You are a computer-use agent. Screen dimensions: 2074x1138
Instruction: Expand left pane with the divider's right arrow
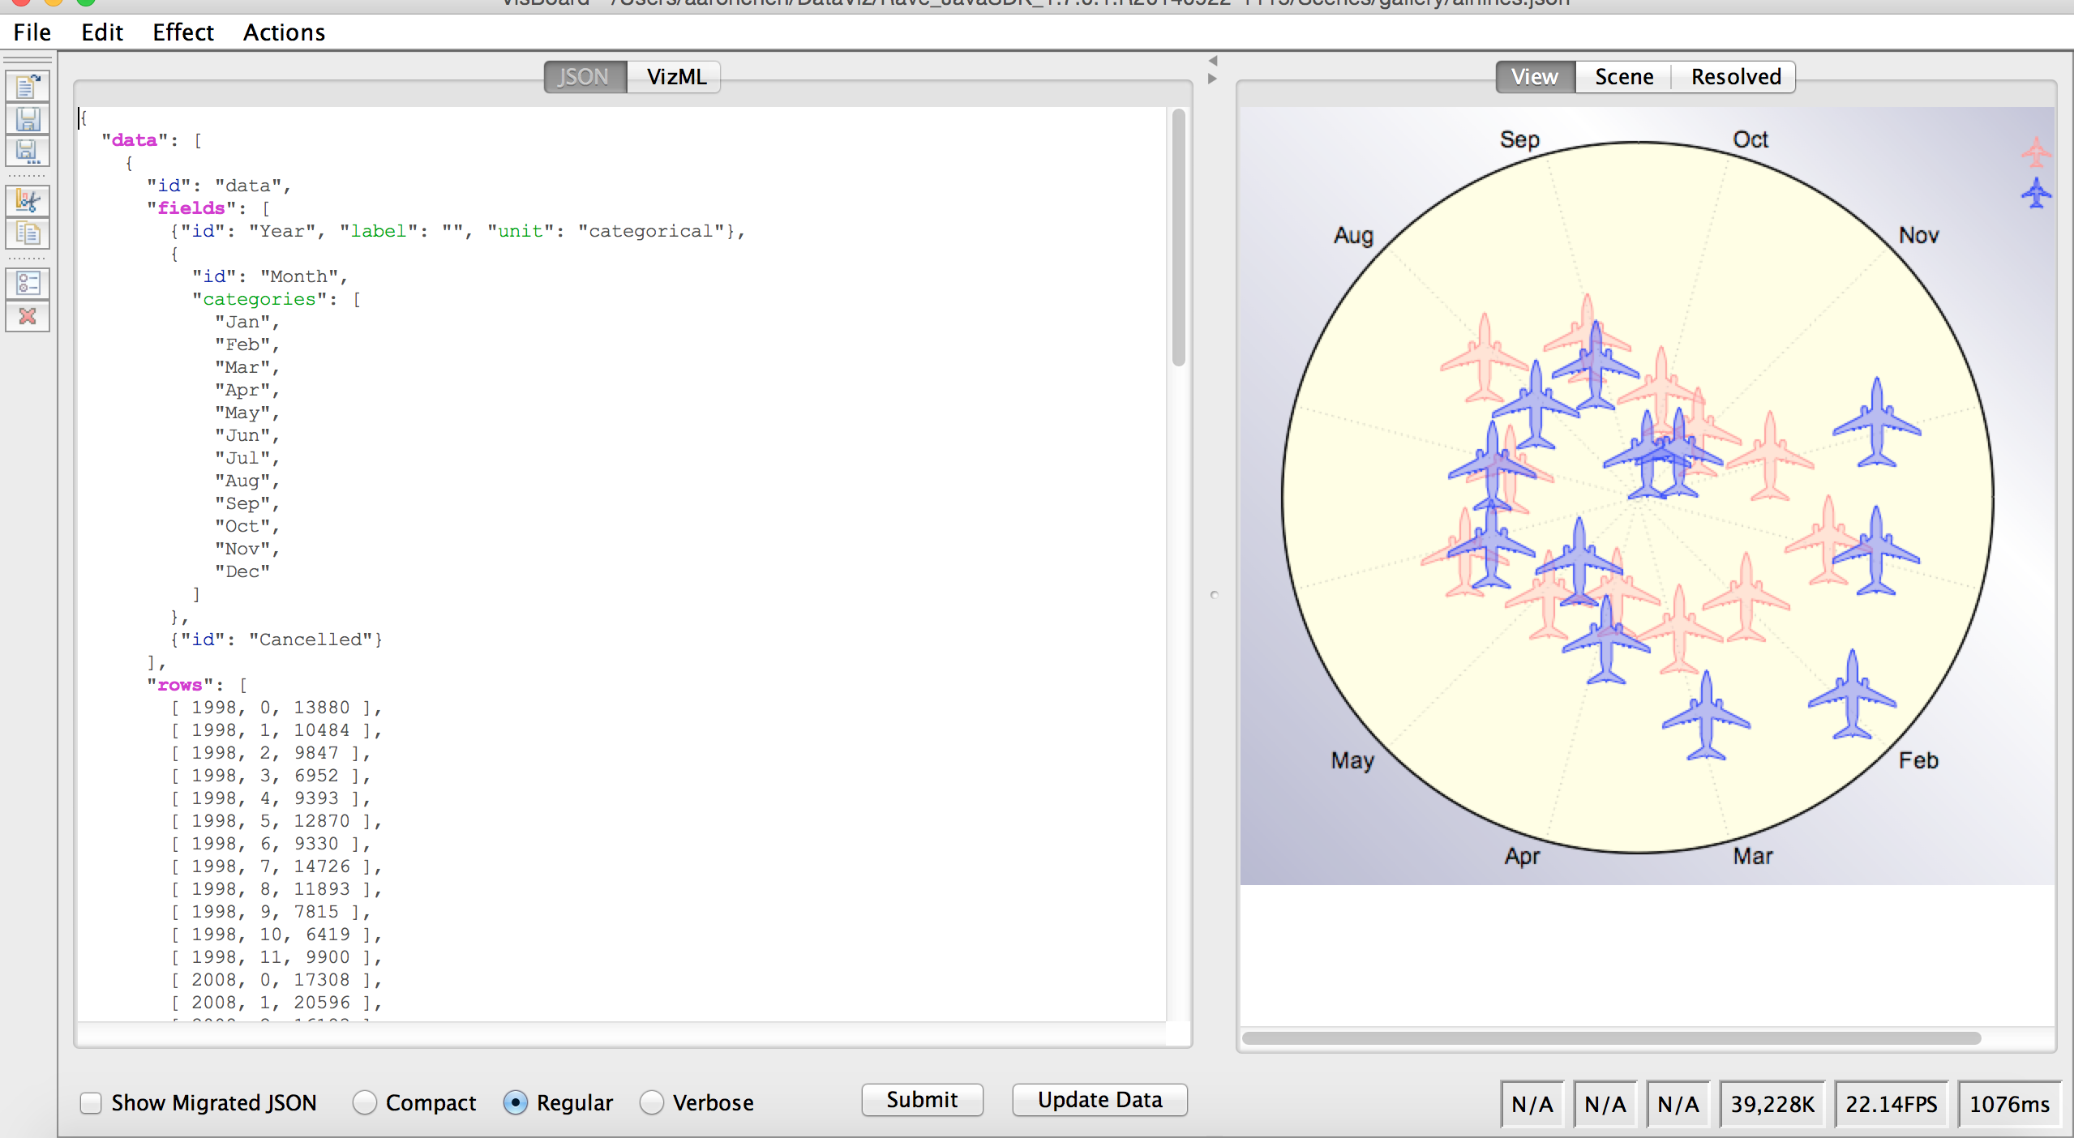[1213, 79]
